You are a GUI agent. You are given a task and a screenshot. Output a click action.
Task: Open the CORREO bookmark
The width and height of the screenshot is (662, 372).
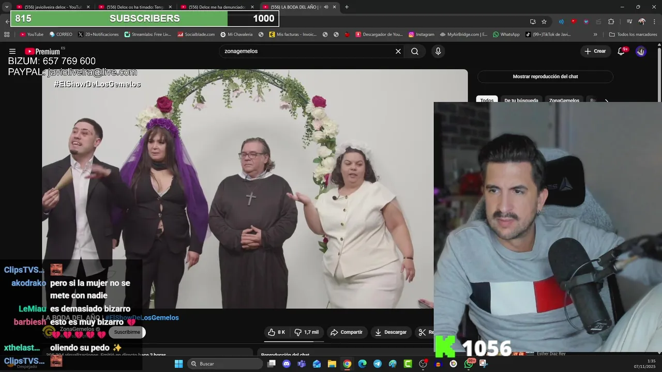tap(61, 35)
